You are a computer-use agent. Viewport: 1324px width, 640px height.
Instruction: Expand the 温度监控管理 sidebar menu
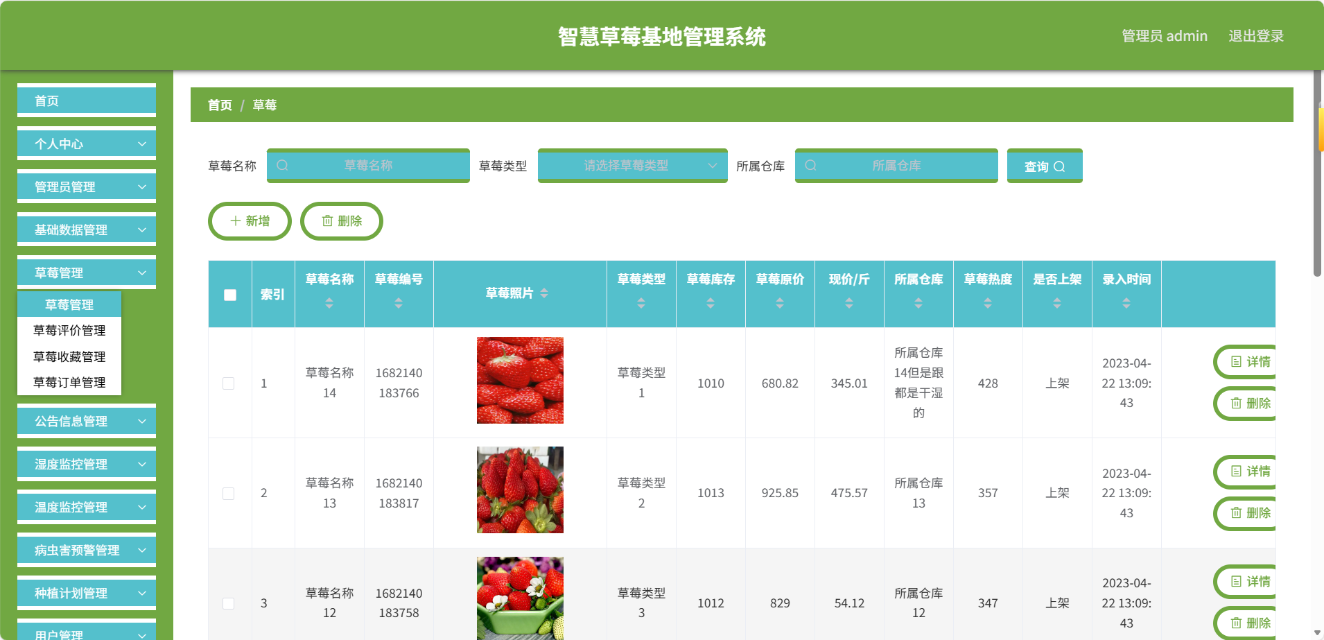point(87,507)
